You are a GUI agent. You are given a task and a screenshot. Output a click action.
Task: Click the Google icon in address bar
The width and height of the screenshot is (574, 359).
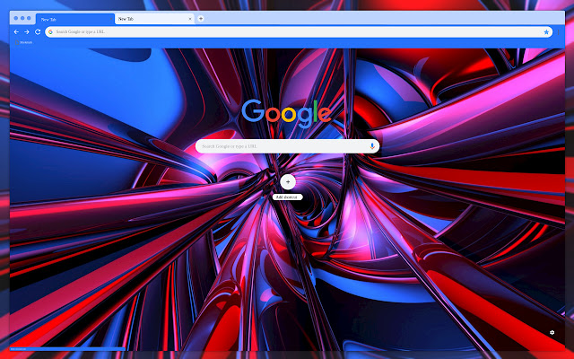tap(50, 32)
